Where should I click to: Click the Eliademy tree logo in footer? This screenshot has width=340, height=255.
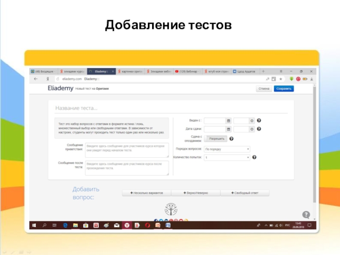pos(171,209)
